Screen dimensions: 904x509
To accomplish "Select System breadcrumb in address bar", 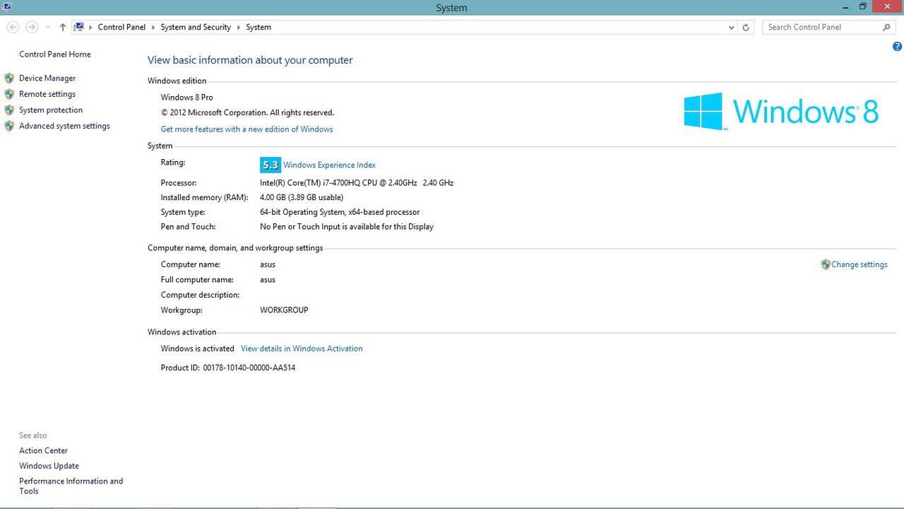I will coord(258,27).
